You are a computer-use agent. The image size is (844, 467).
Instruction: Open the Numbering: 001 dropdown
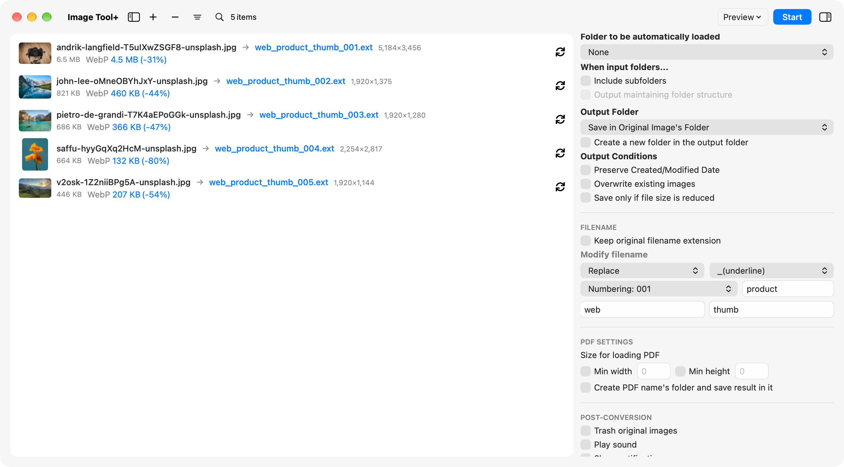click(659, 289)
